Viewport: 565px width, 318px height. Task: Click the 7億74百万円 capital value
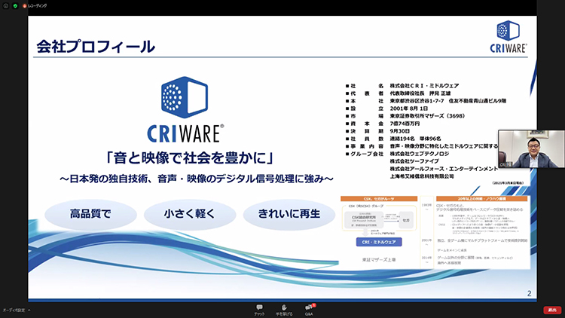(405, 124)
